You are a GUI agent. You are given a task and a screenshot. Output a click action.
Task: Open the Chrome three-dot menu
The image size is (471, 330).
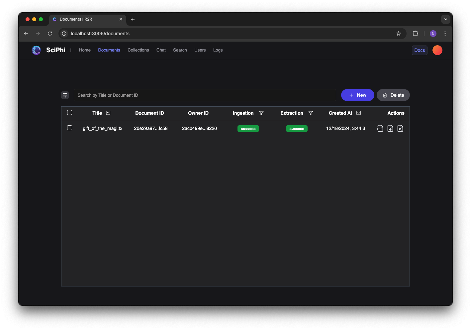(x=445, y=34)
